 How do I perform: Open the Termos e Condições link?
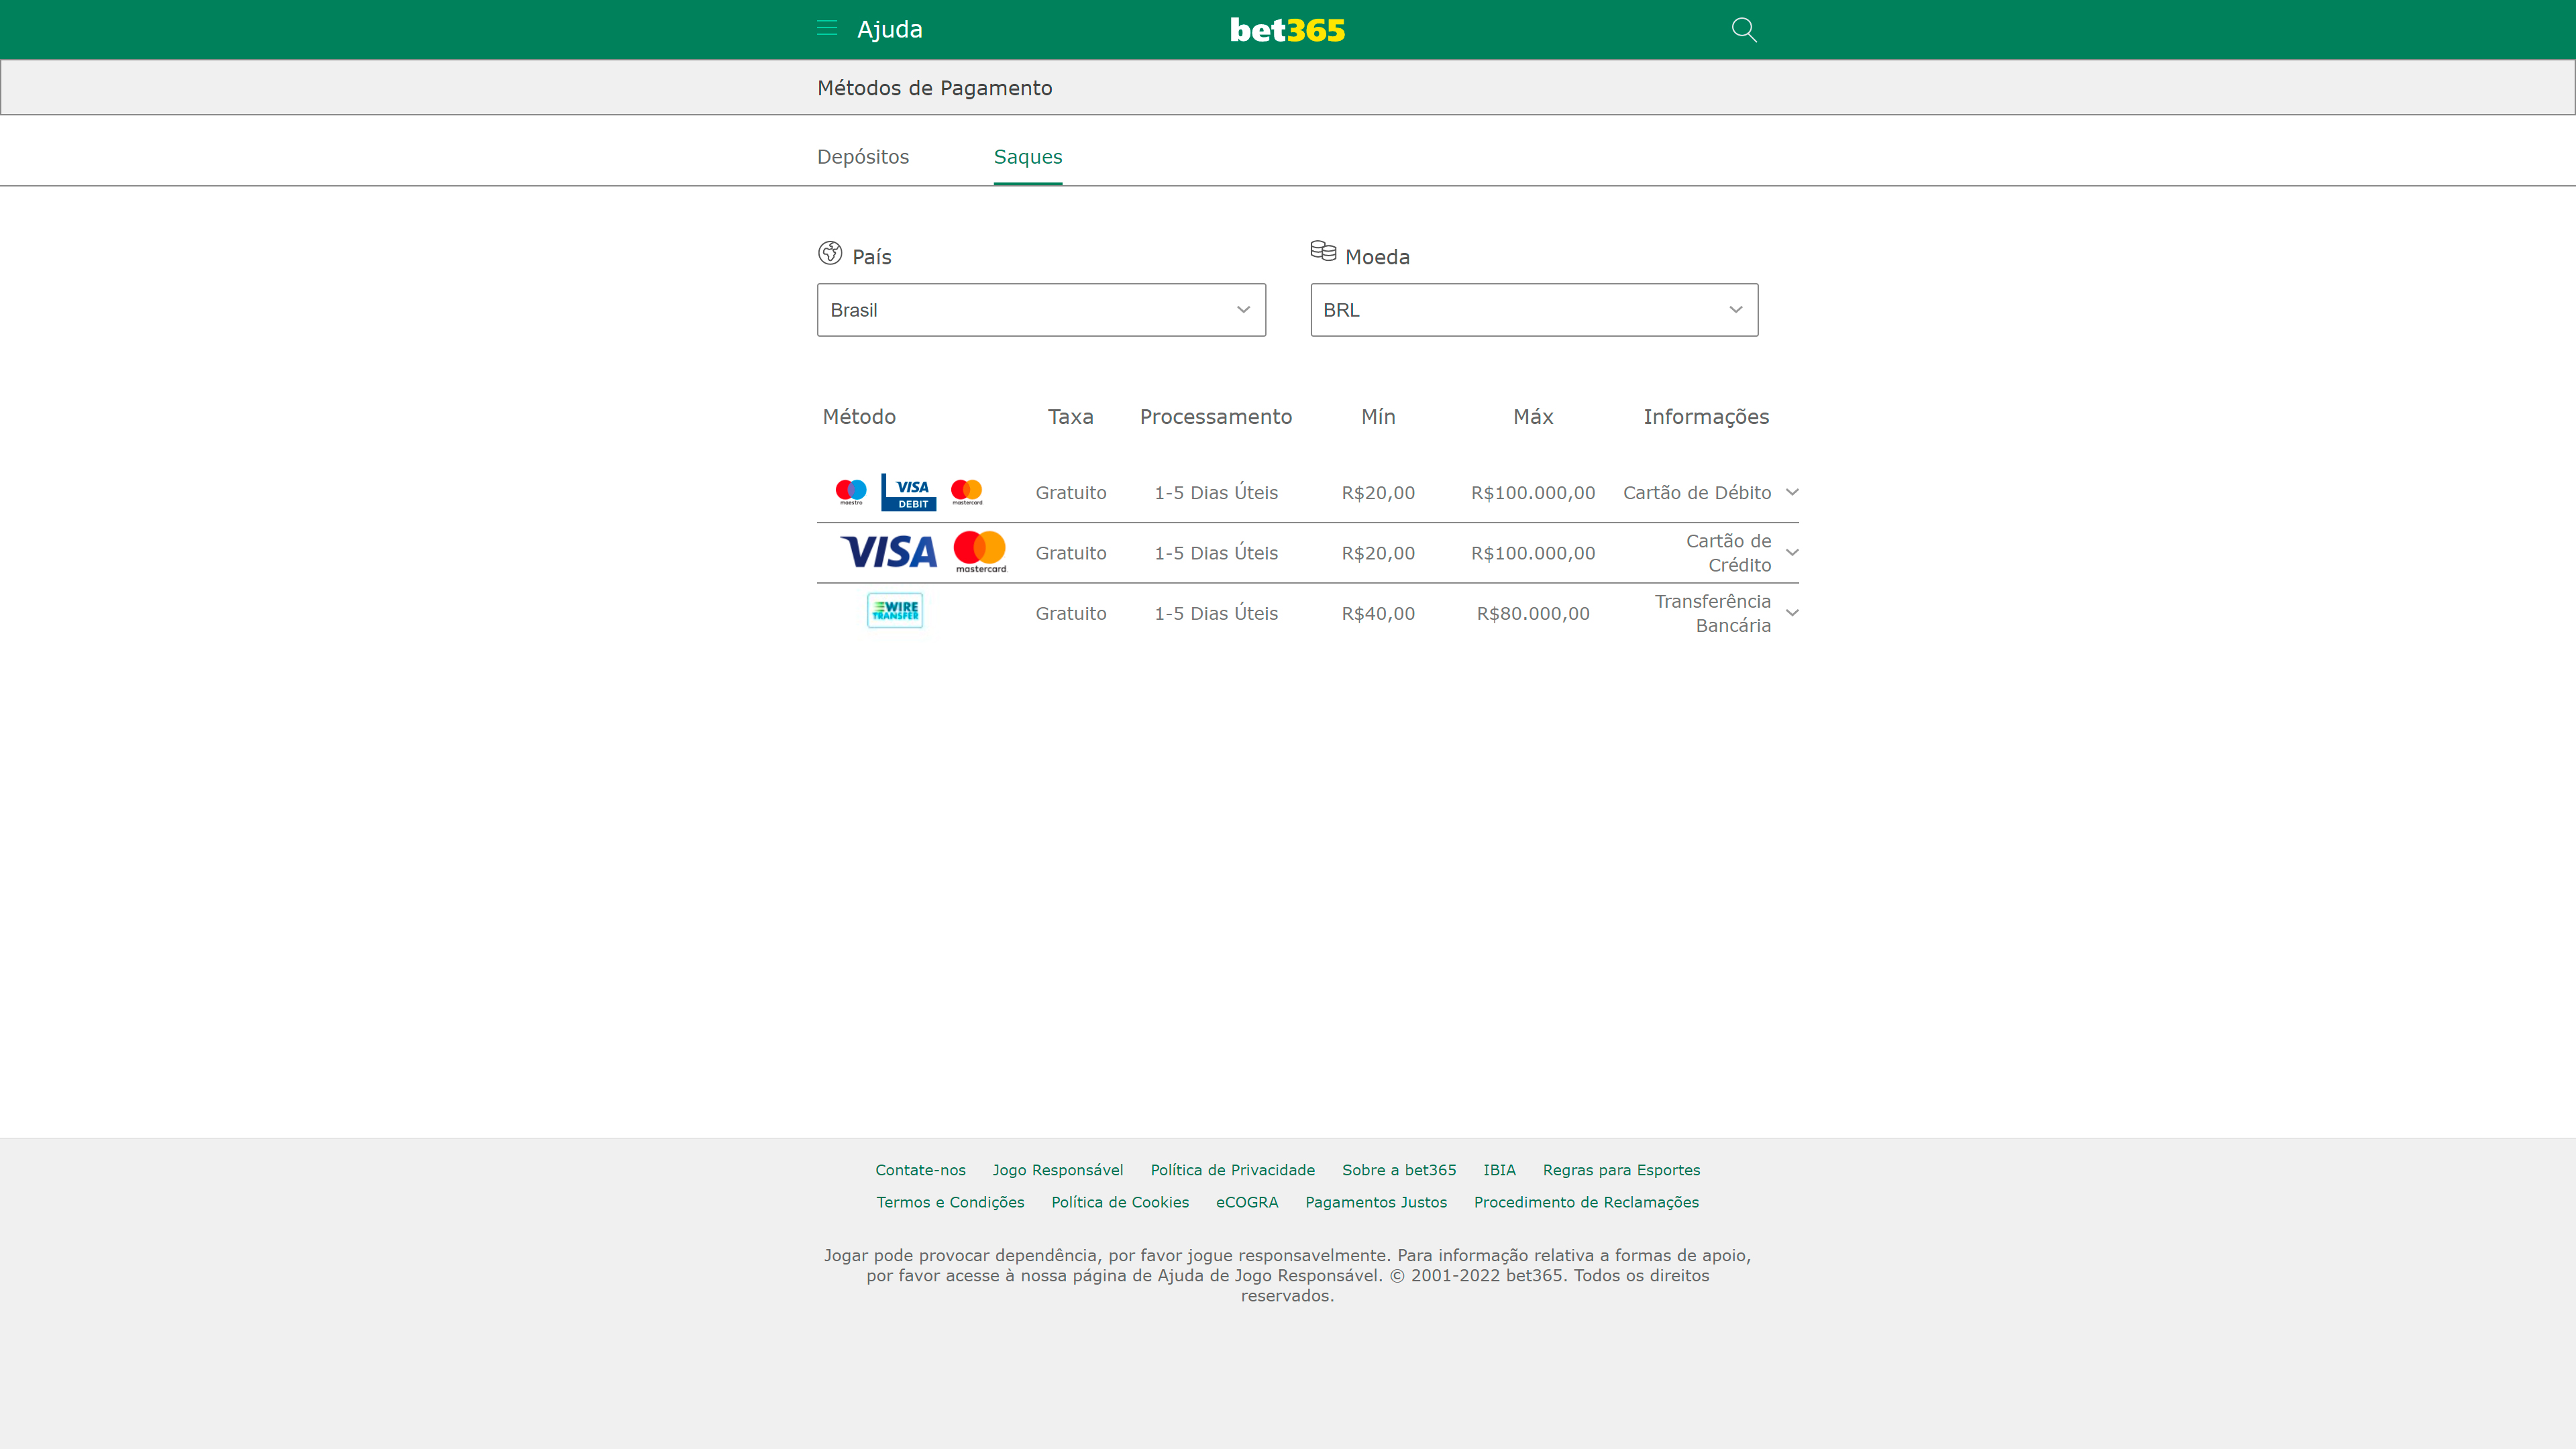pos(950,1202)
